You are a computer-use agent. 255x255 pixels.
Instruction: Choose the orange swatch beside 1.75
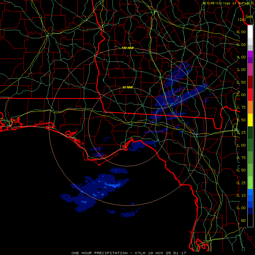250,107
